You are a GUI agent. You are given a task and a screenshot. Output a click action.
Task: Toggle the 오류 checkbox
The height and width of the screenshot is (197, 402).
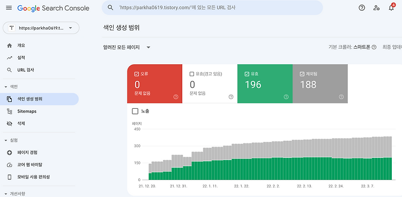coord(136,74)
